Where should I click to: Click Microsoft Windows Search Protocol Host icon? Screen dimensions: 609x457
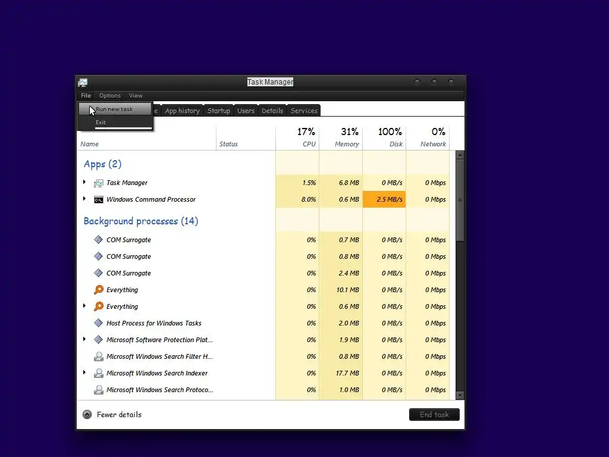click(x=99, y=390)
